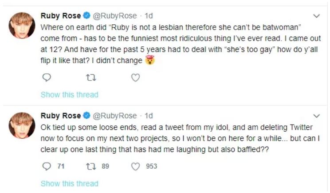The height and width of the screenshot is (193, 330).
Task: Open Ruby Rose name on second tweet
Action: coord(61,116)
